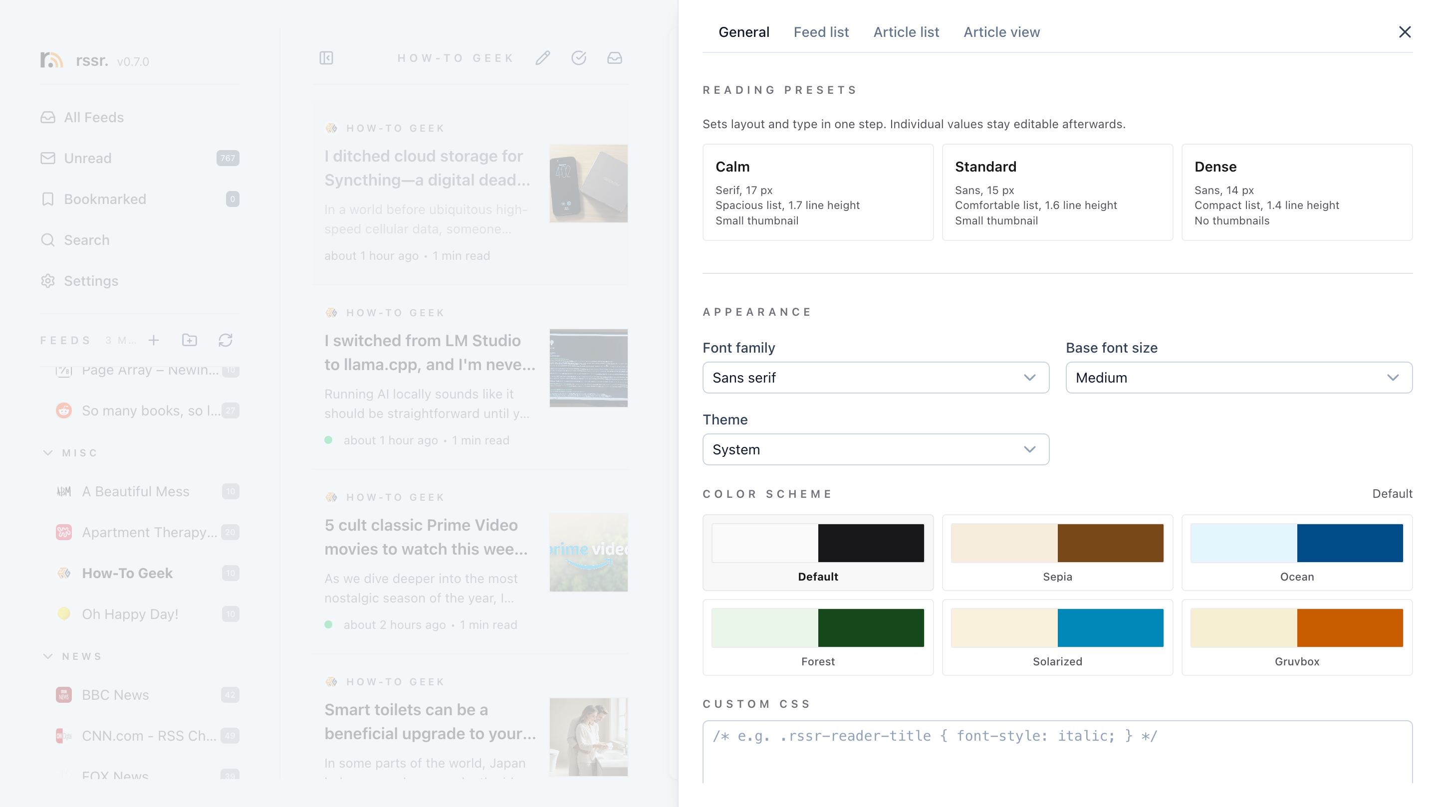Viewport: 1437px width, 807px height.
Task: Open 'I switched from LM Studio' article title
Action: (430, 353)
